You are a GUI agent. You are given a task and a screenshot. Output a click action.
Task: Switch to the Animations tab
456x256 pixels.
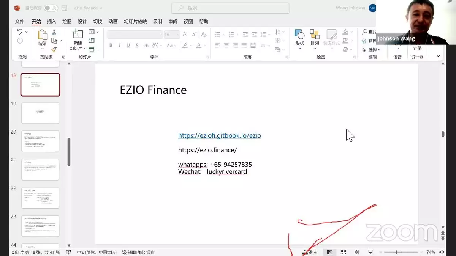tap(113, 22)
